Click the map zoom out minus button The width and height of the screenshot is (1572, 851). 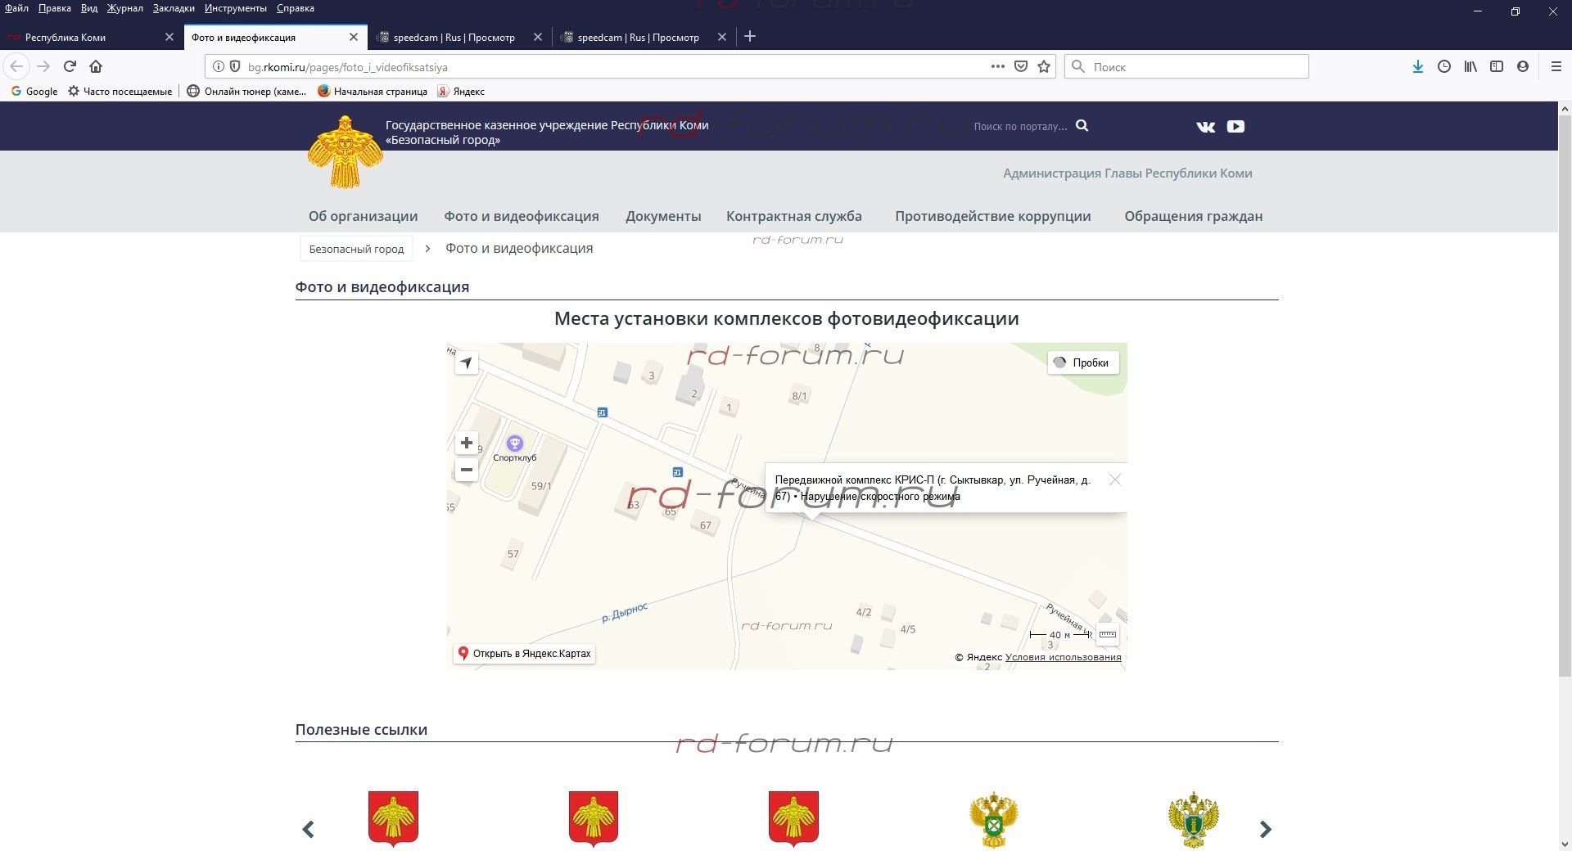pos(466,470)
